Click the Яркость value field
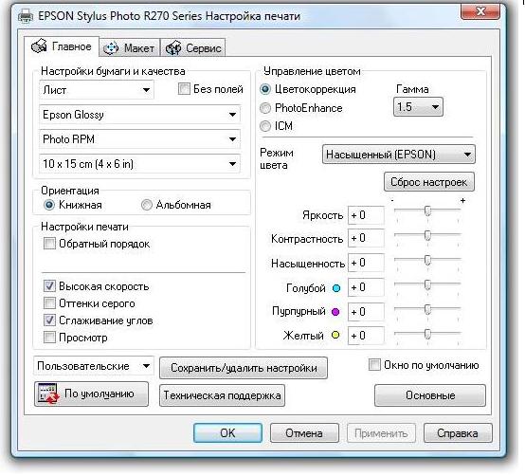The height and width of the screenshot is (476, 525). [x=366, y=215]
